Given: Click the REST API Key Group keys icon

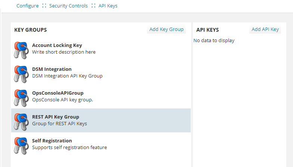Looking at the screenshot, I should 21,122.
